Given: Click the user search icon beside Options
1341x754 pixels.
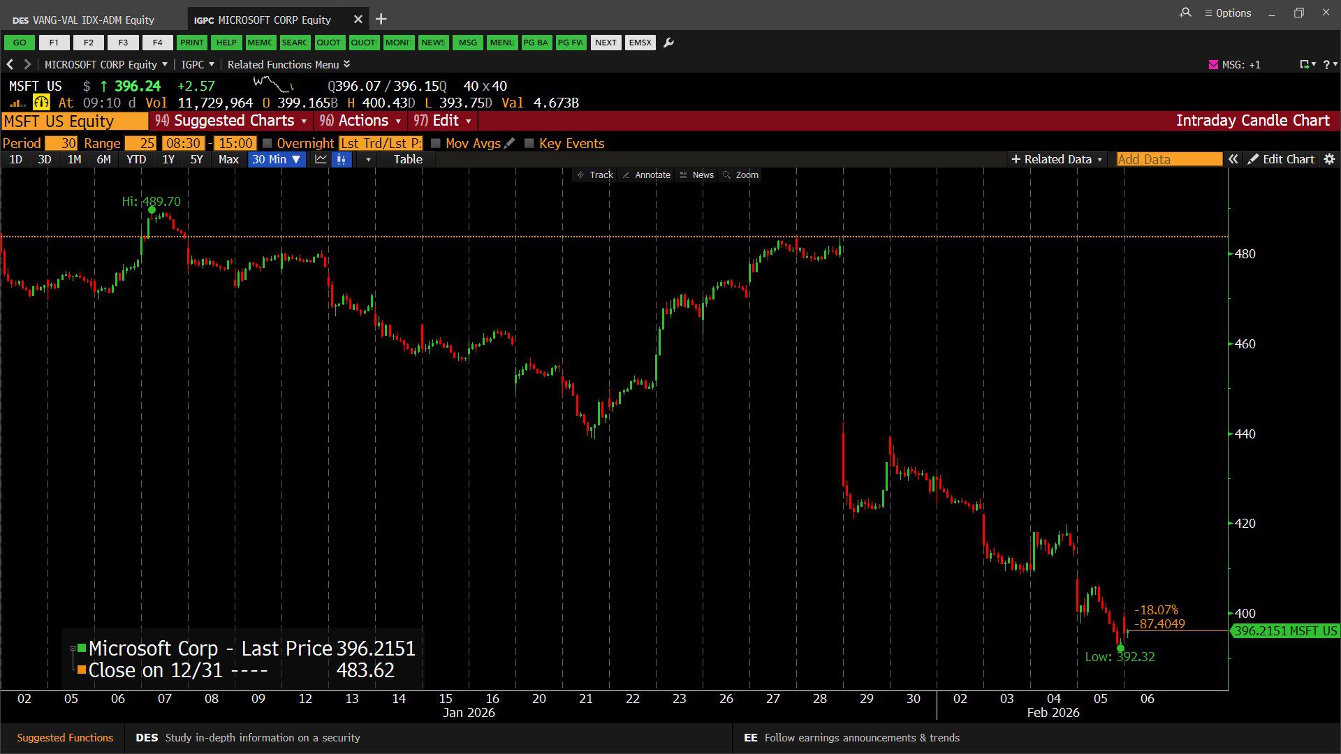Looking at the screenshot, I should (x=1185, y=13).
